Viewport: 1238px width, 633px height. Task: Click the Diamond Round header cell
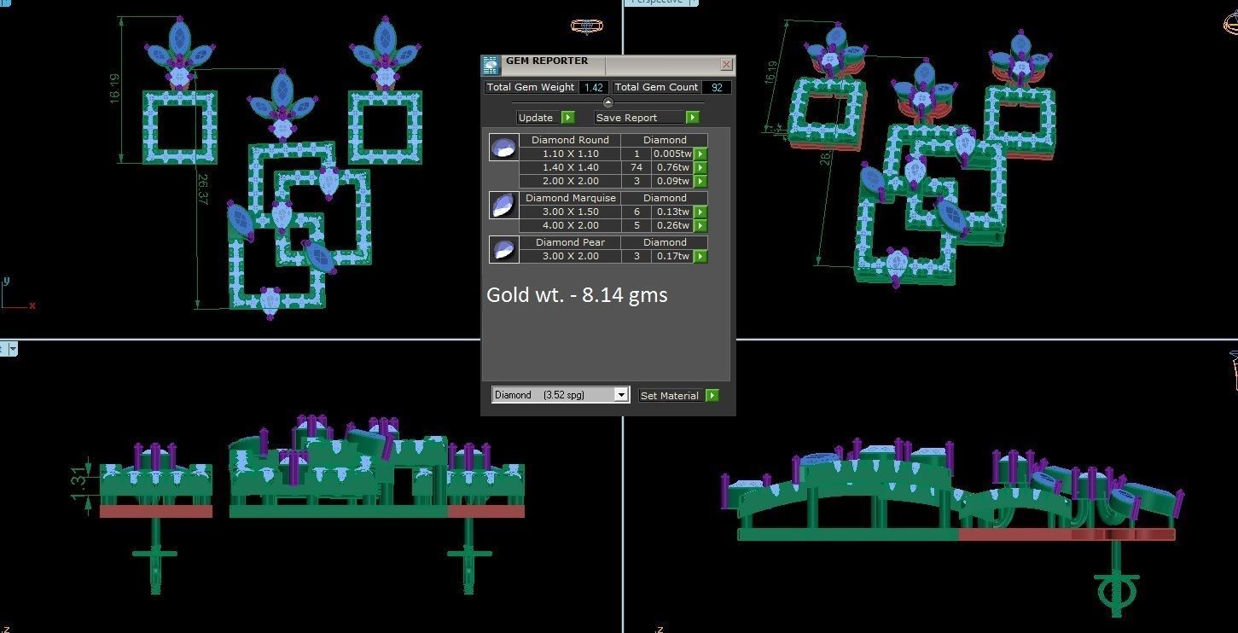pos(570,140)
